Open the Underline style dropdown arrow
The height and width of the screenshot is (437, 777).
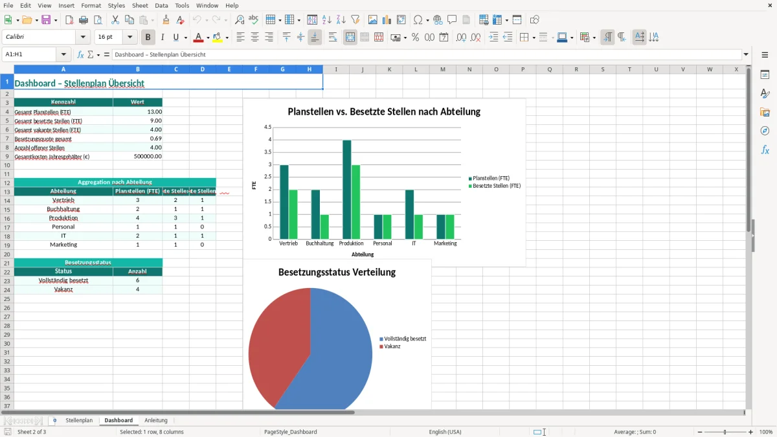click(185, 38)
